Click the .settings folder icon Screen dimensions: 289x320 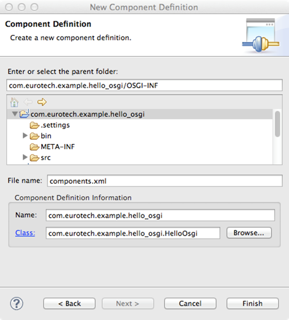coord(34,125)
